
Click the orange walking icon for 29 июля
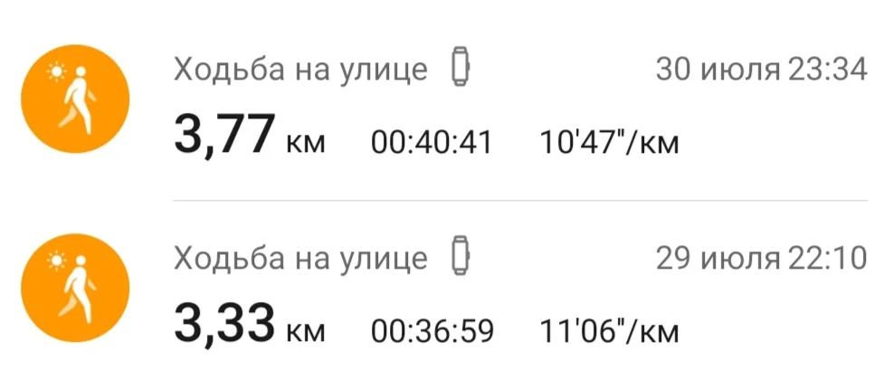pyautogui.click(x=75, y=286)
